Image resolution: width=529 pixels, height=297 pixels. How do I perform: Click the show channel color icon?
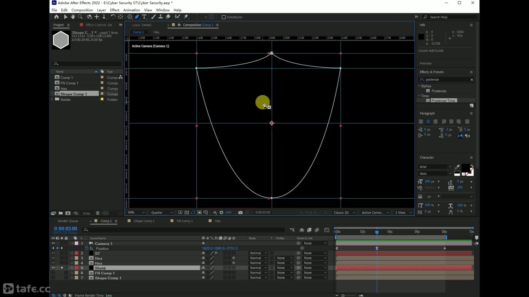point(215,213)
